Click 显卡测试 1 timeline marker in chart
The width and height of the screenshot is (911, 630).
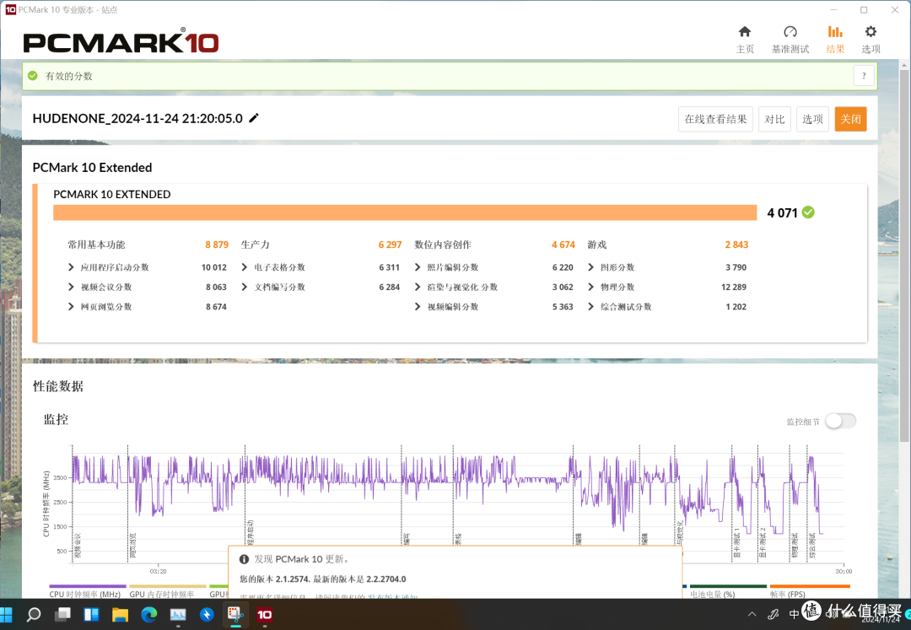736,543
